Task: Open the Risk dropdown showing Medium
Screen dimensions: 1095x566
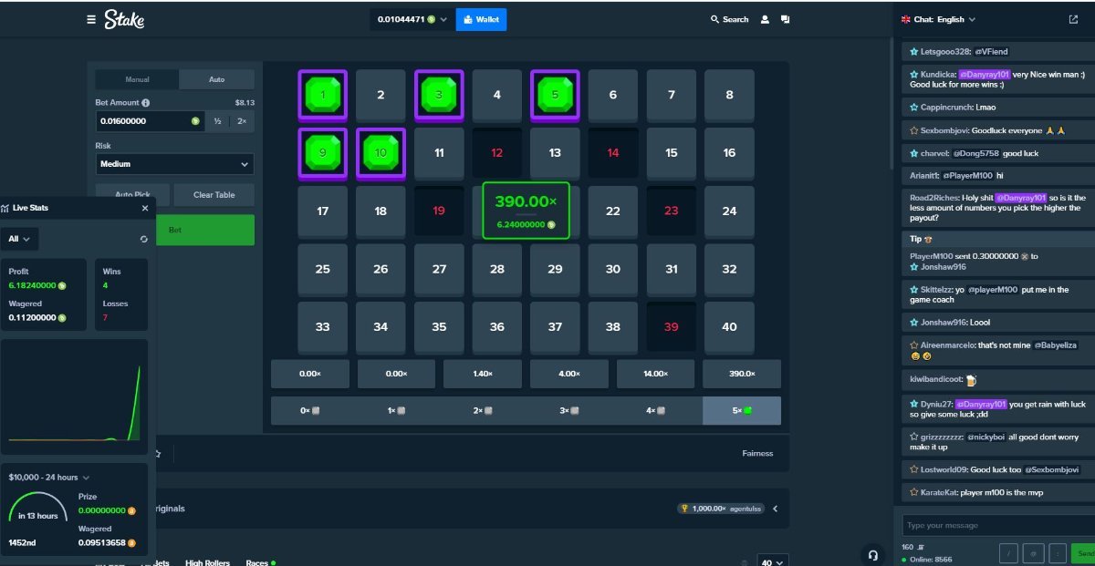Action: (x=174, y=164)
